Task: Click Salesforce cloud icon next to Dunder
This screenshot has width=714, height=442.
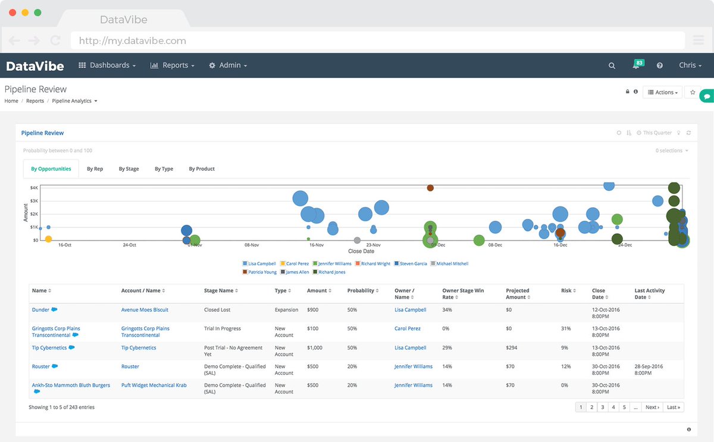Action: tap(55, 309)
